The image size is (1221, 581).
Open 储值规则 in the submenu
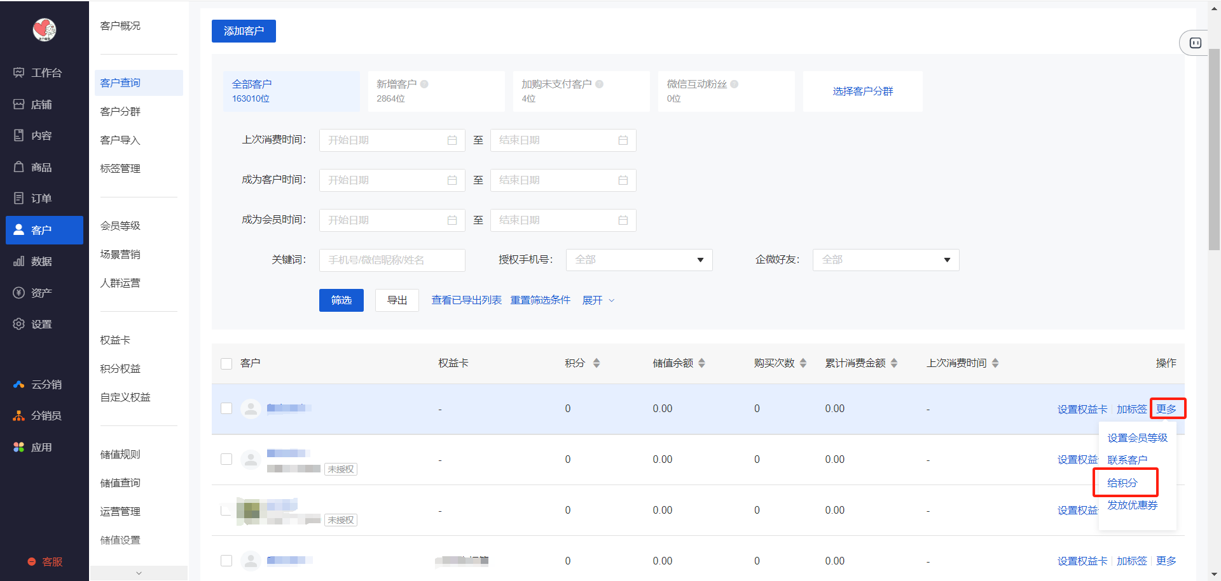120,455
